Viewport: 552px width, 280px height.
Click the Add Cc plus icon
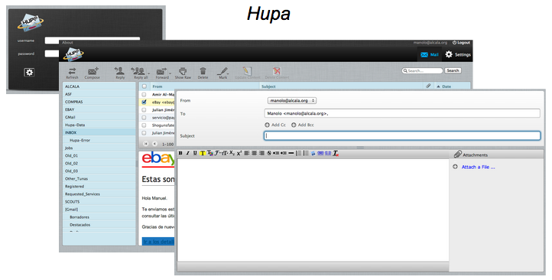(267, 125)
